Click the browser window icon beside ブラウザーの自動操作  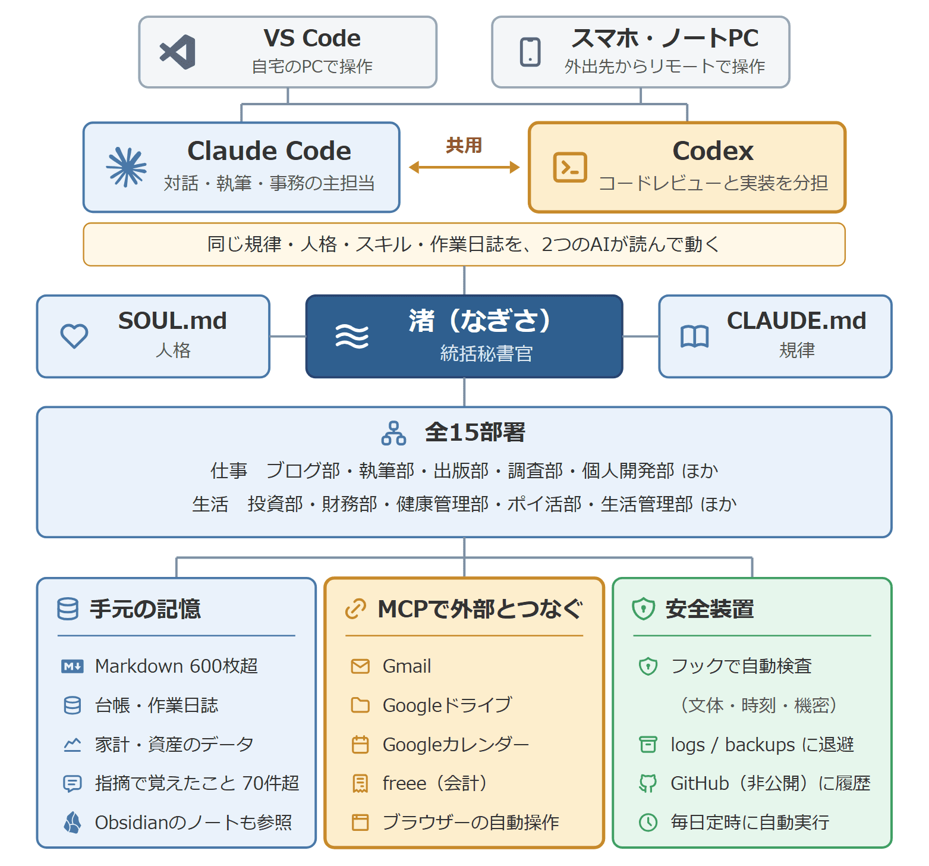pos(360,823)
